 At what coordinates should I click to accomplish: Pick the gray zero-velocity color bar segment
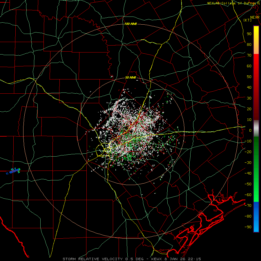(x=256, y=128)
